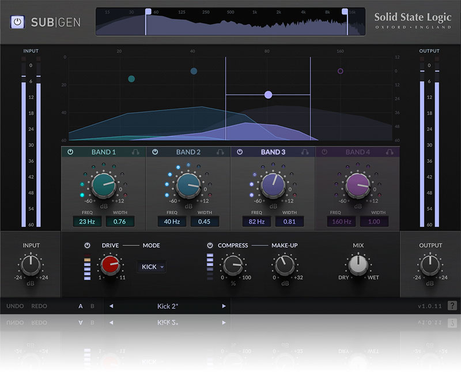Click the high-frequency spectrum range handle

(x=345, y=12)
